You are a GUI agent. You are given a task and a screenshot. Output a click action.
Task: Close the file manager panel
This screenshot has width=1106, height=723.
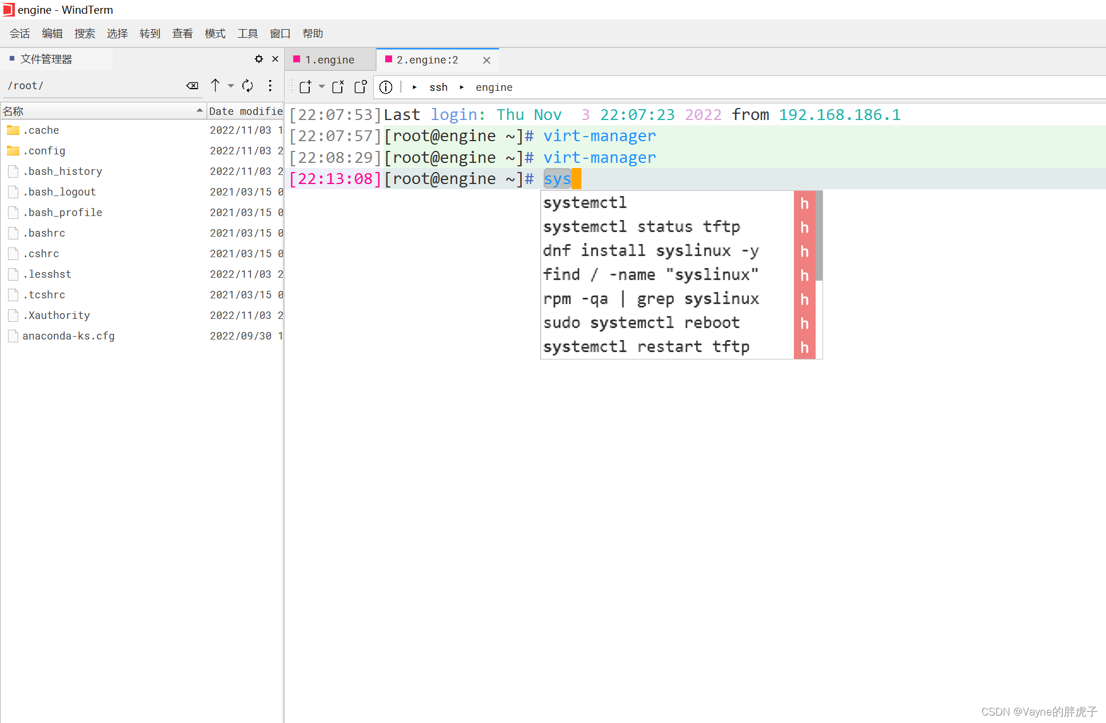pos(275,59)
